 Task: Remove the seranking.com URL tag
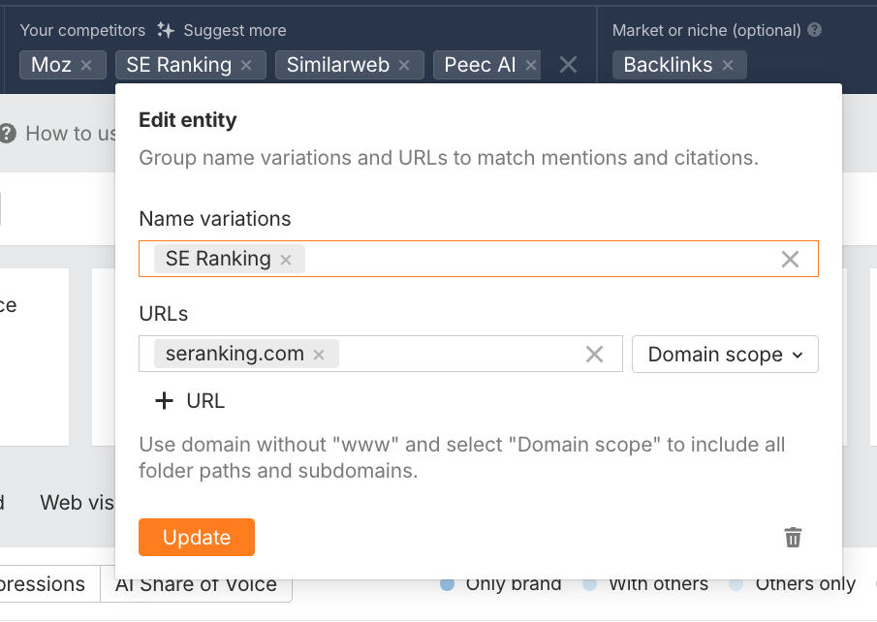click(x=318, y=355)
